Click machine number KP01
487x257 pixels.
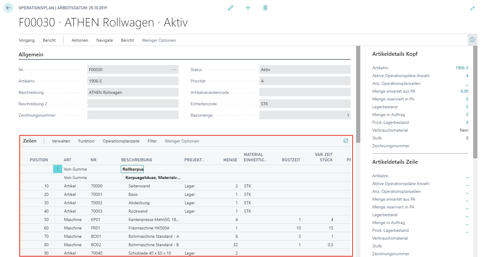point(95,220)
